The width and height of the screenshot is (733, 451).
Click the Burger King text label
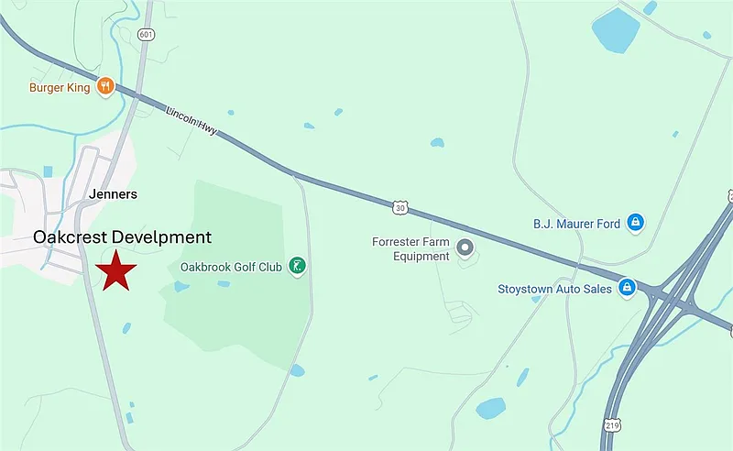tap(60, 87)
